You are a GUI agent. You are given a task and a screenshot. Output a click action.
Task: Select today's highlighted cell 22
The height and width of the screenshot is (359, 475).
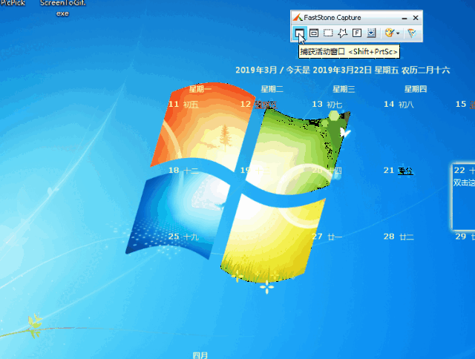463,197
